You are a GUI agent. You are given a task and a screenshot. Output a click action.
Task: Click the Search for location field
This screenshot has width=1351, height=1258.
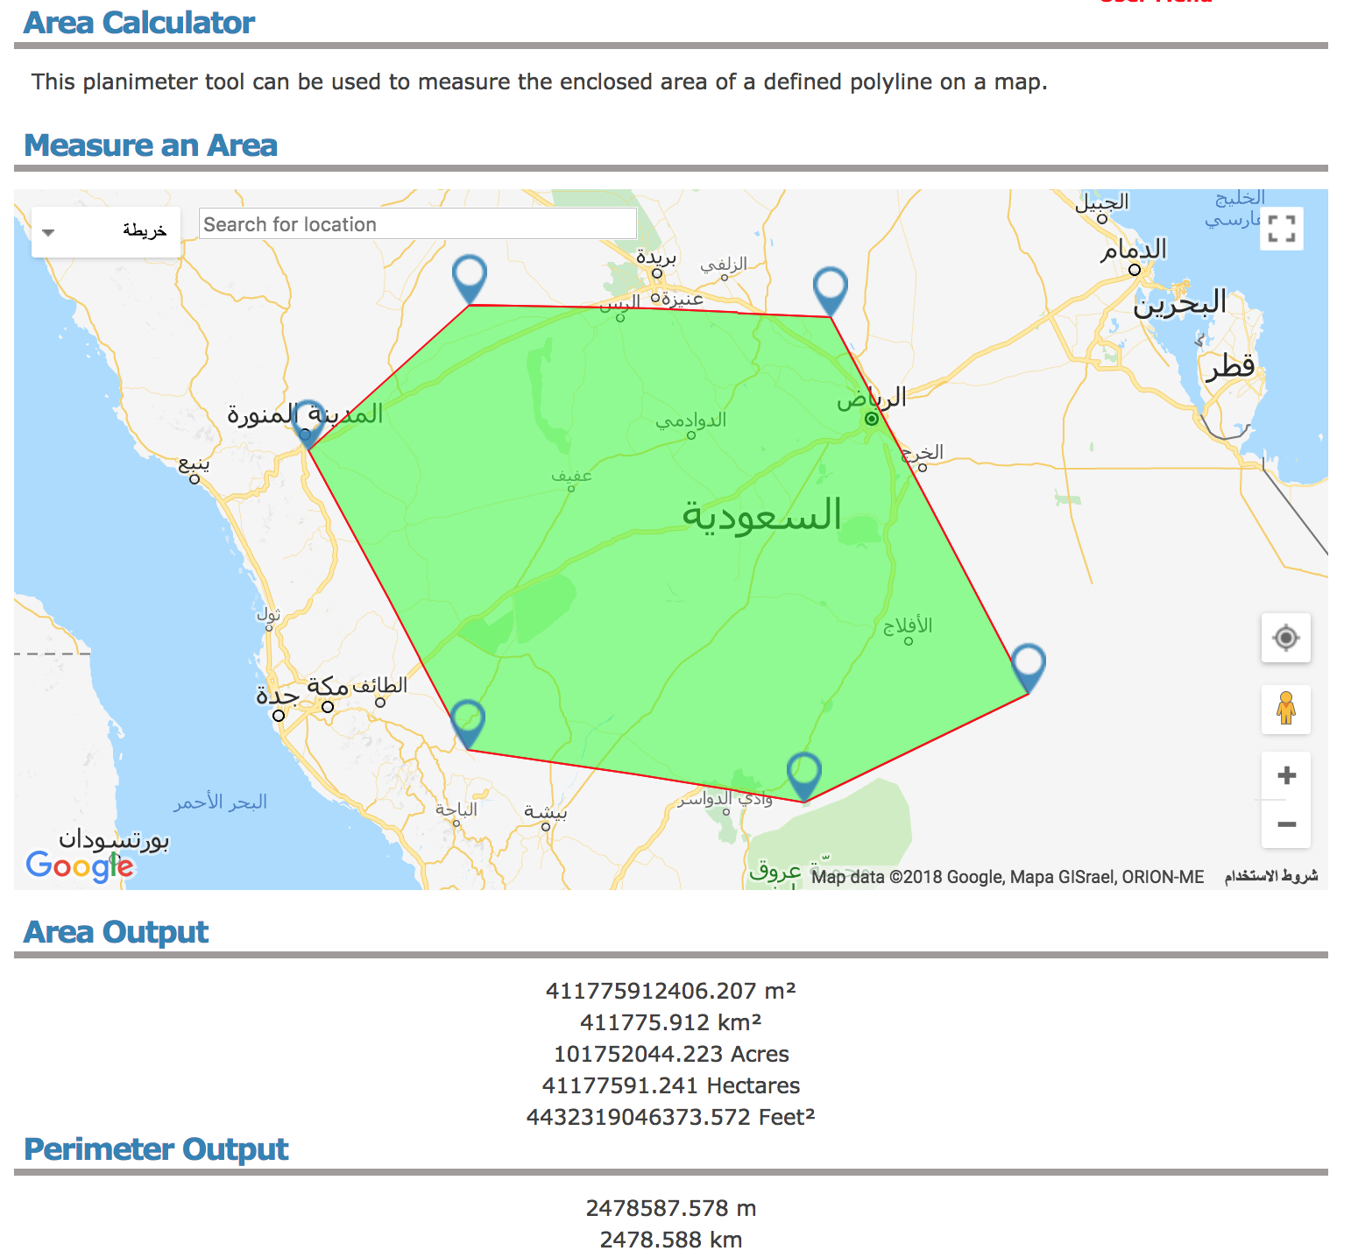tap(417, 224)
